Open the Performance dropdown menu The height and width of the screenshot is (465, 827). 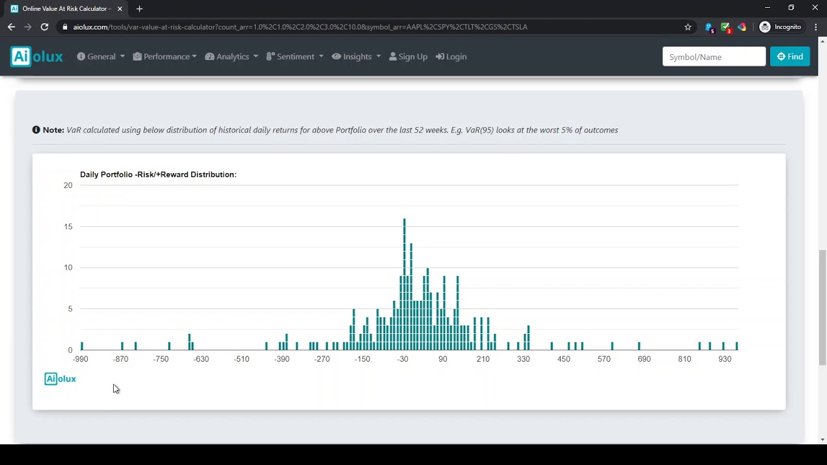pos(165,57)
